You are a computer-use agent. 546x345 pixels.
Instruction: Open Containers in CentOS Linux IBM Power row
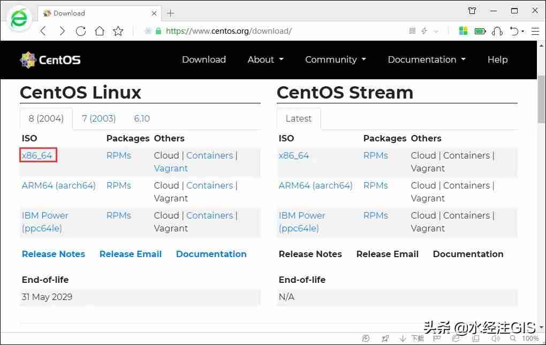coord(210,215)
